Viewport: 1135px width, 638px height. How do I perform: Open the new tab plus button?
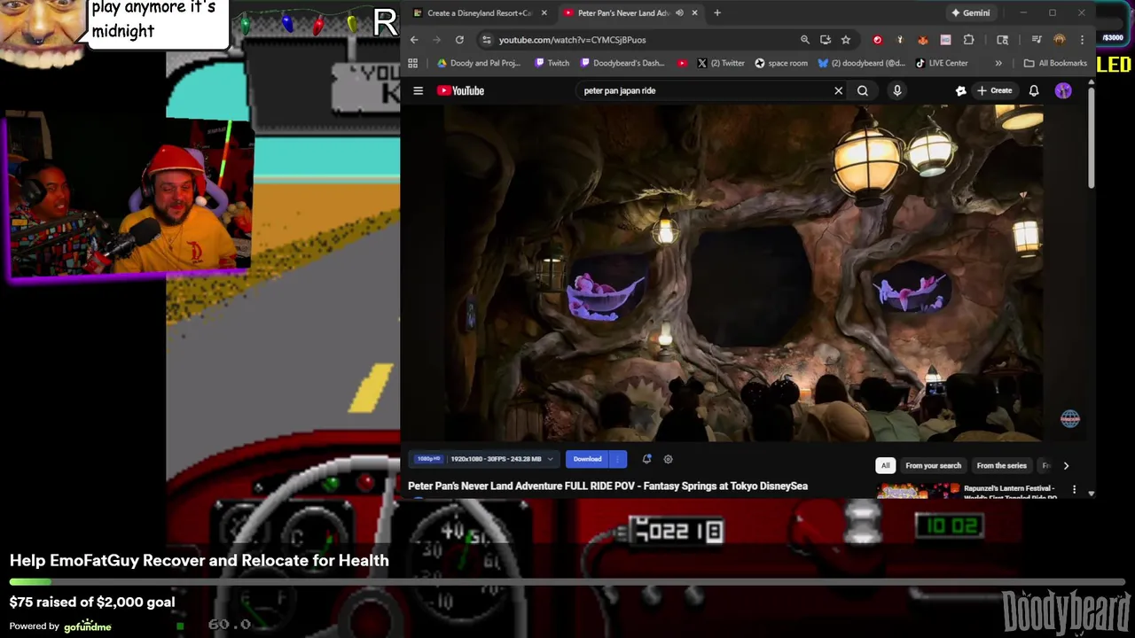717,12
